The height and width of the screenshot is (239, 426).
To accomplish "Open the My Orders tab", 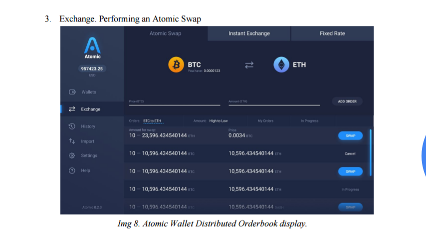I will [x=265, y=120].
